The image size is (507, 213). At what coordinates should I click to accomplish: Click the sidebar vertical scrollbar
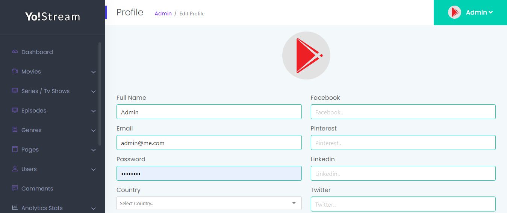[100, 94]
